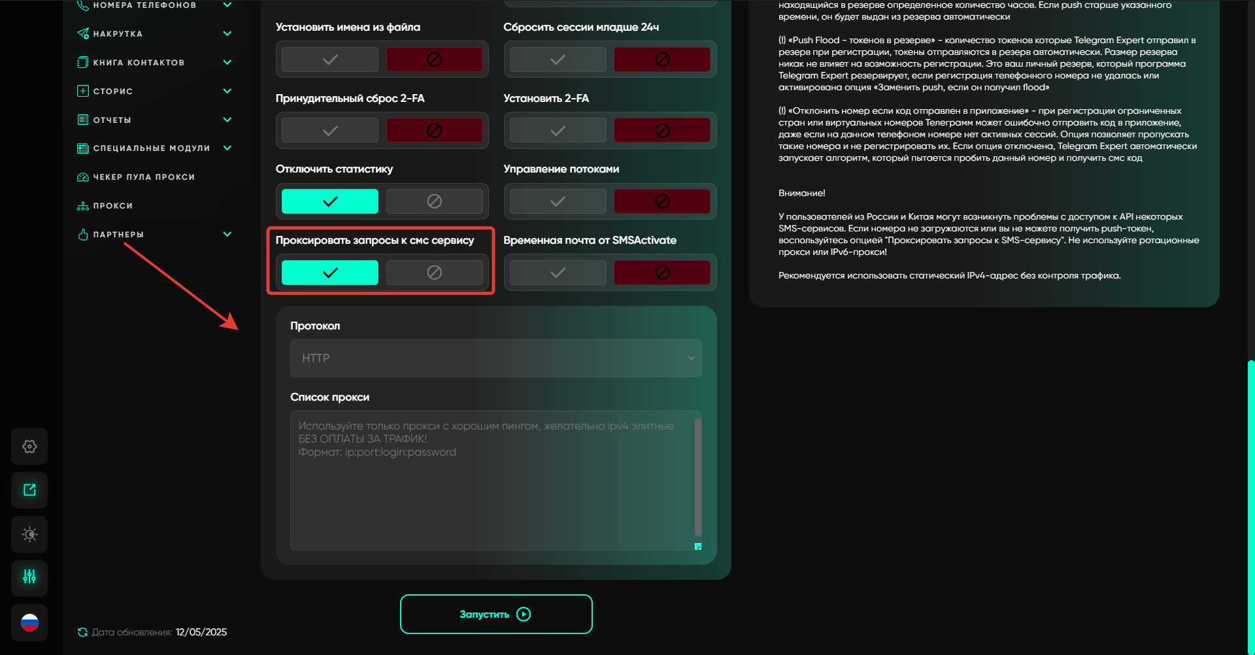
Task: Enable the Set 2-FA checkmark option
Action: 558,131
